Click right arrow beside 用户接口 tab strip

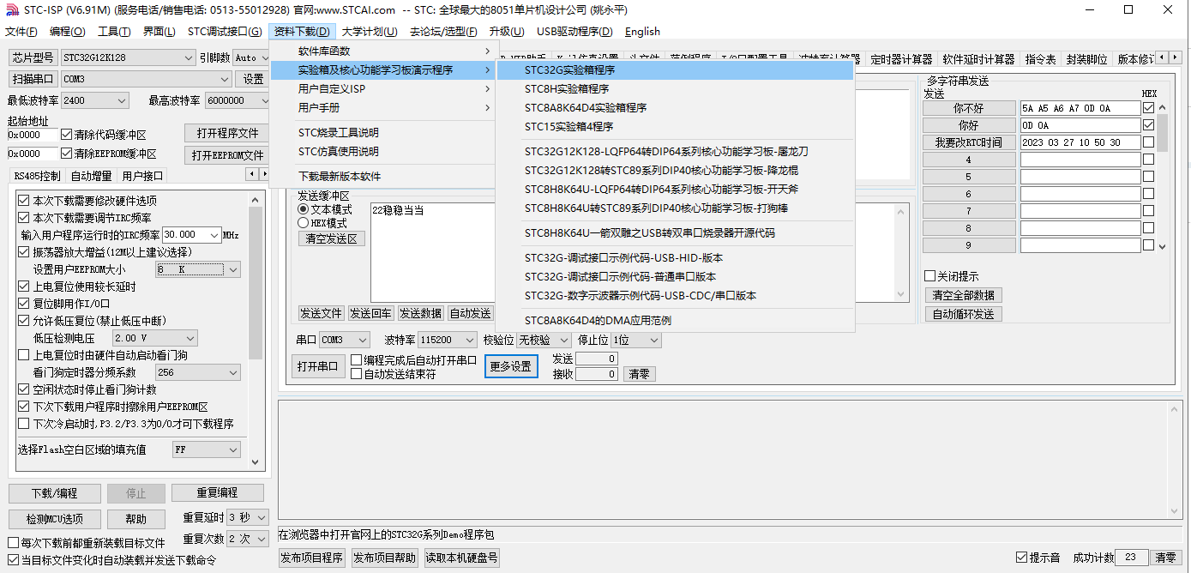click(x=264, y=175)
